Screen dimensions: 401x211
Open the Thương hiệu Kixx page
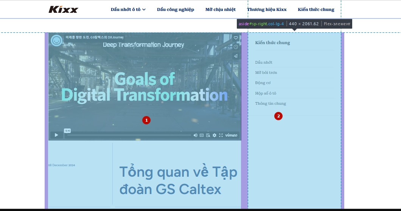267,9
